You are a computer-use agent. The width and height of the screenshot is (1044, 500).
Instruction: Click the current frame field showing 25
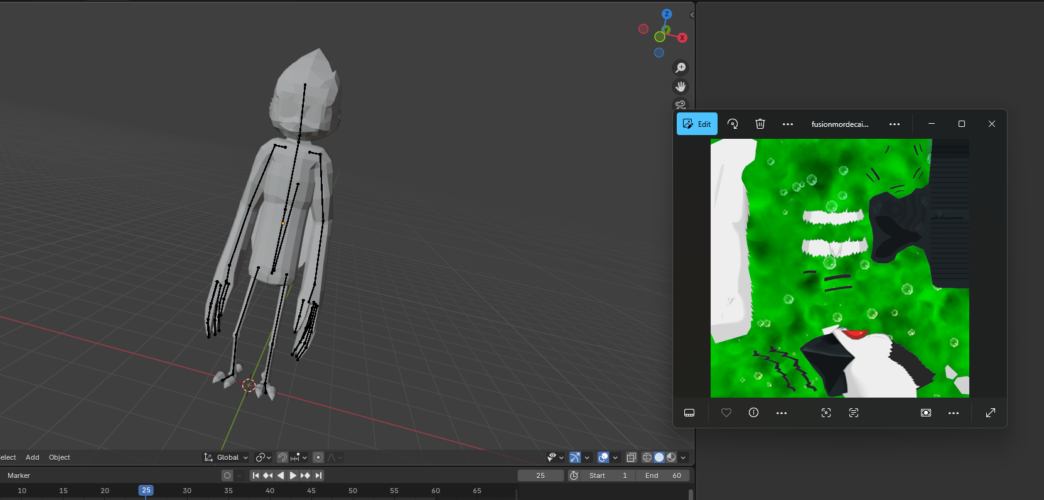point(541,476)
